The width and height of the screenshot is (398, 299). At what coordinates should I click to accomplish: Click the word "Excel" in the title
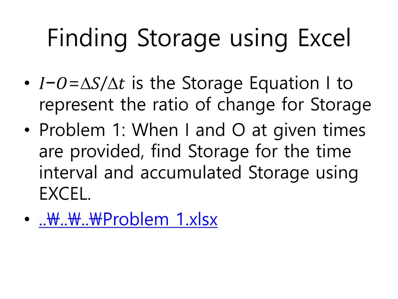tap(324, 39)
